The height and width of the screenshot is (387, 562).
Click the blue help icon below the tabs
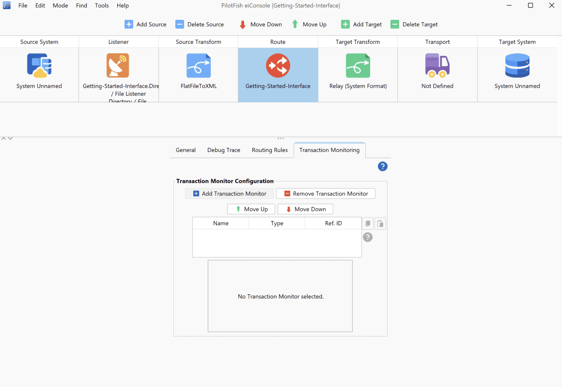coord(382,166)
